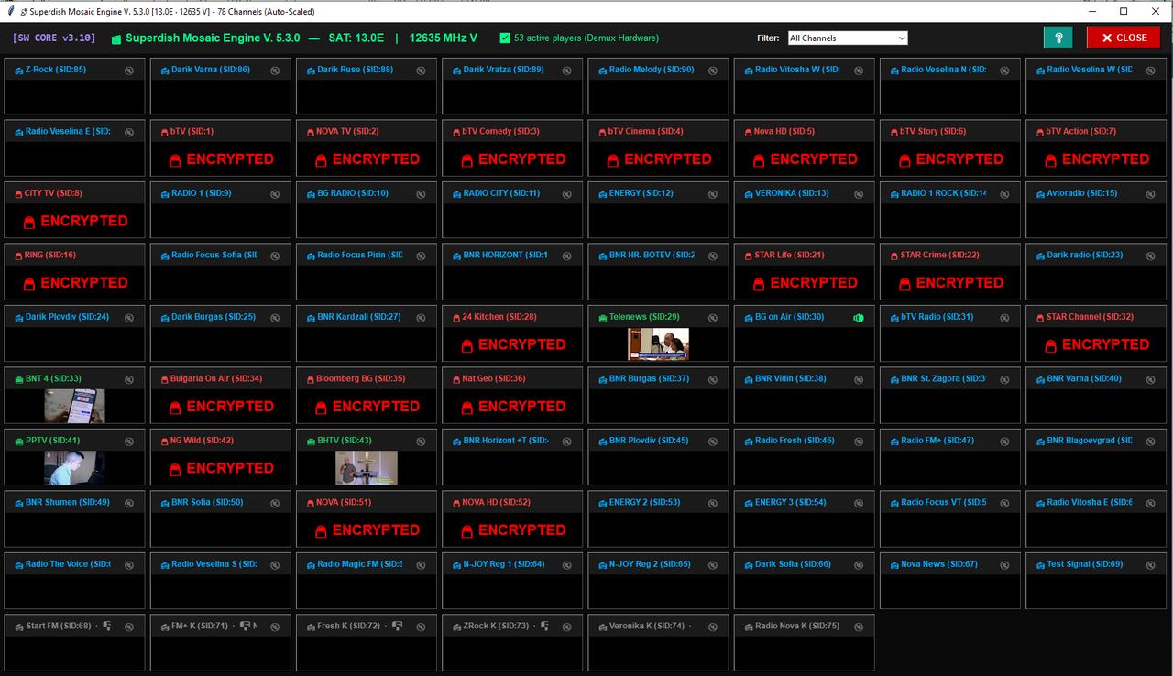
Task: Click the NOVA TV lock icon
Action: [x=311, y=132]
